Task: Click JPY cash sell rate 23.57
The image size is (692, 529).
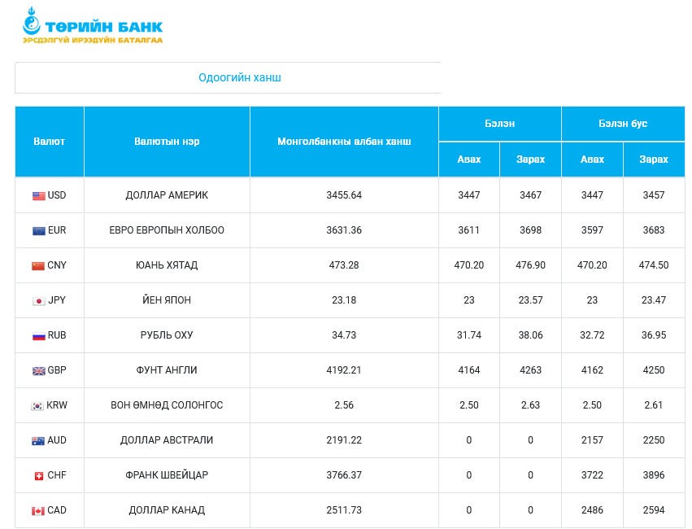Action: (530, 300)
